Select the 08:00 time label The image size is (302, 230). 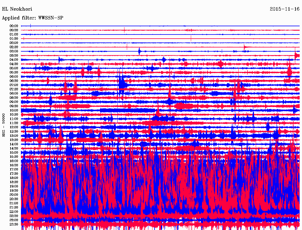tap(14, 93)
